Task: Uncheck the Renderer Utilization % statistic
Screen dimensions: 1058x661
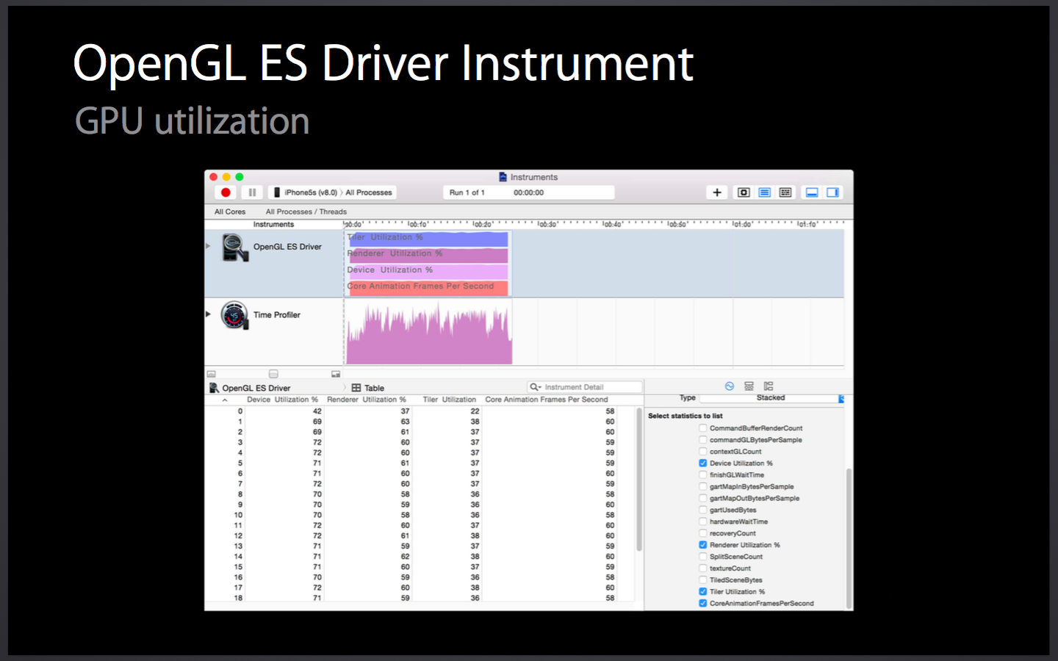Action: [703, 545]
